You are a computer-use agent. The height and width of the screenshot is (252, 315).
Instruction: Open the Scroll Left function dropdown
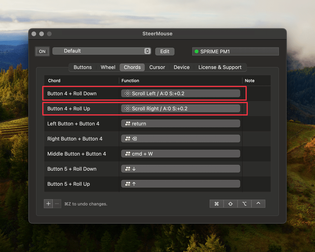[x=181, y=93]
